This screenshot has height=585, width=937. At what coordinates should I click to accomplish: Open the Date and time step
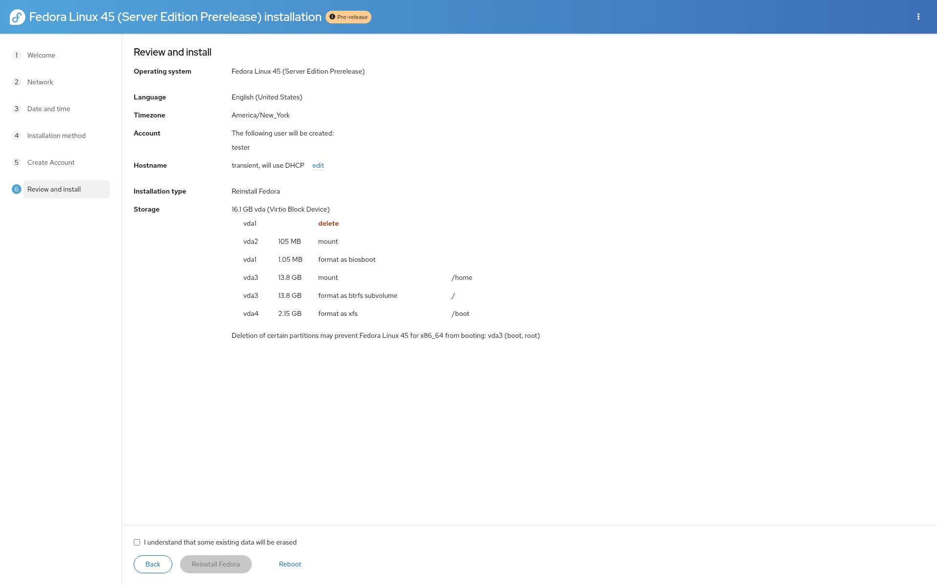pos(49,109)
